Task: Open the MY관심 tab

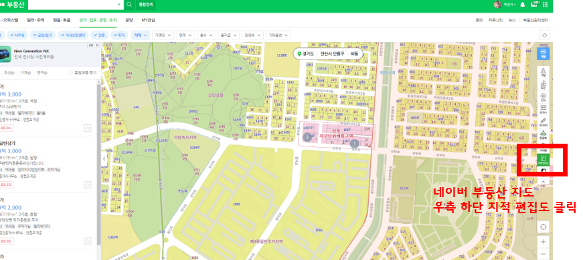Action: [x=149, y=20]
